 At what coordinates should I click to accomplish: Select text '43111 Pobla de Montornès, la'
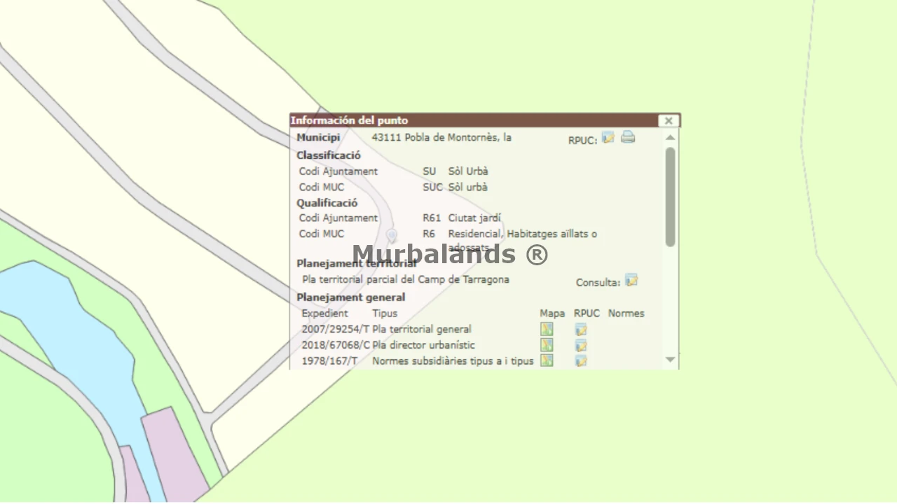point(441,137)
